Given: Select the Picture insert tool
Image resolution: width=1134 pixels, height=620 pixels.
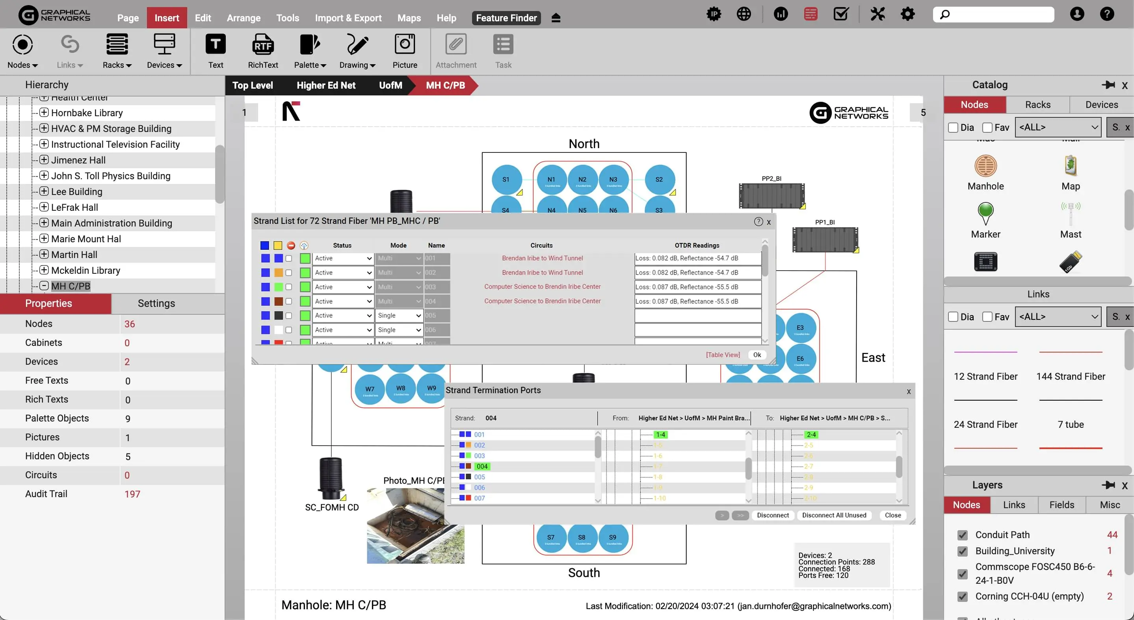Looking at the screenshot, I should tap(405, 52).
